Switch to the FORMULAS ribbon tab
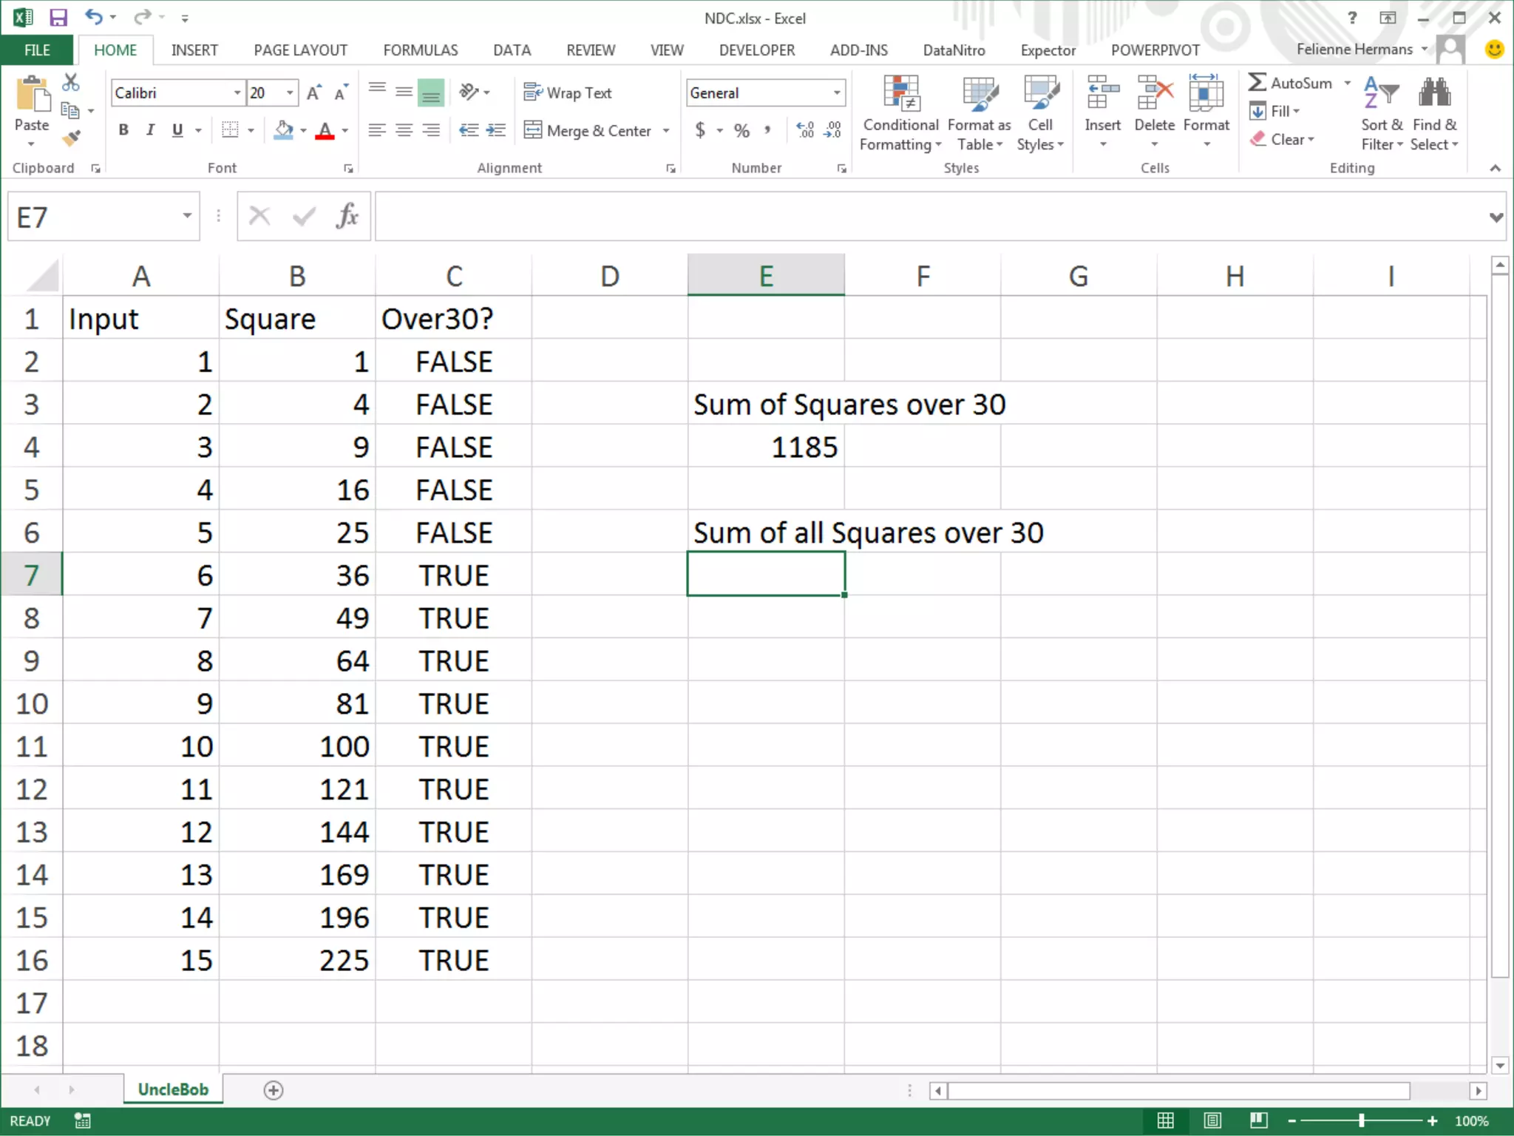 coord(420,50)
